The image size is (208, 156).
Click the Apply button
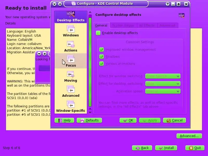coord(150,120)
